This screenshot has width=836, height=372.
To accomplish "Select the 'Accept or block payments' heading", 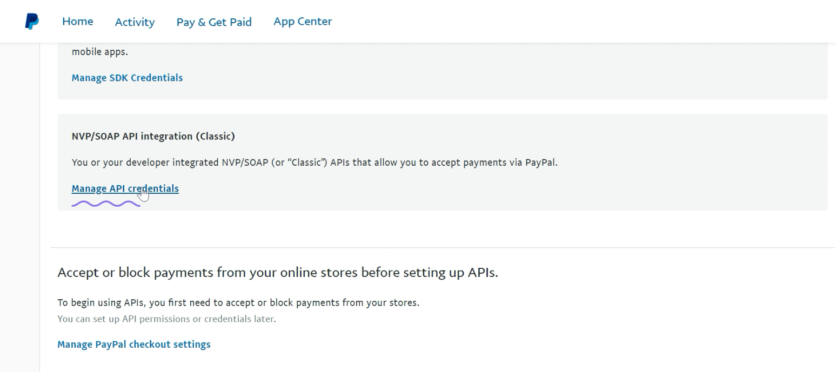I will pos(278,273).
